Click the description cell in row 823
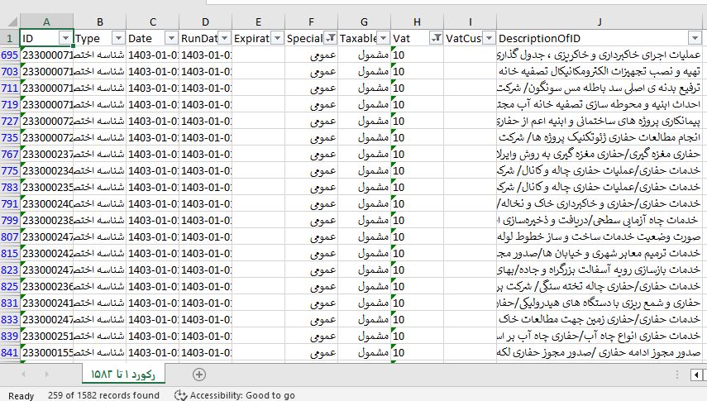This screenshot has width=707, height=401. pos(600,270)
